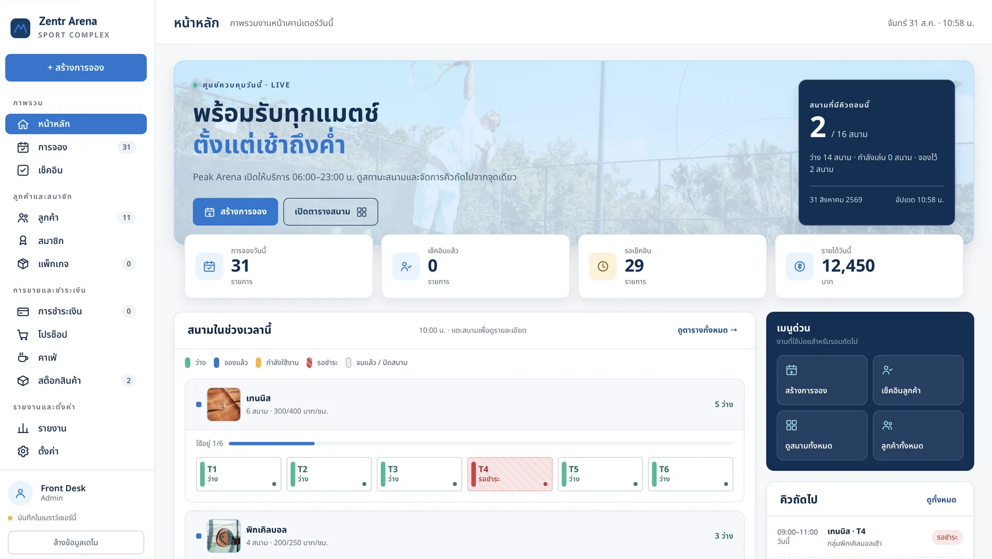Click the bar chart icon beside รายงาน
The height and width of the screenshot is (559, 992).
click(x=23, y=428)
